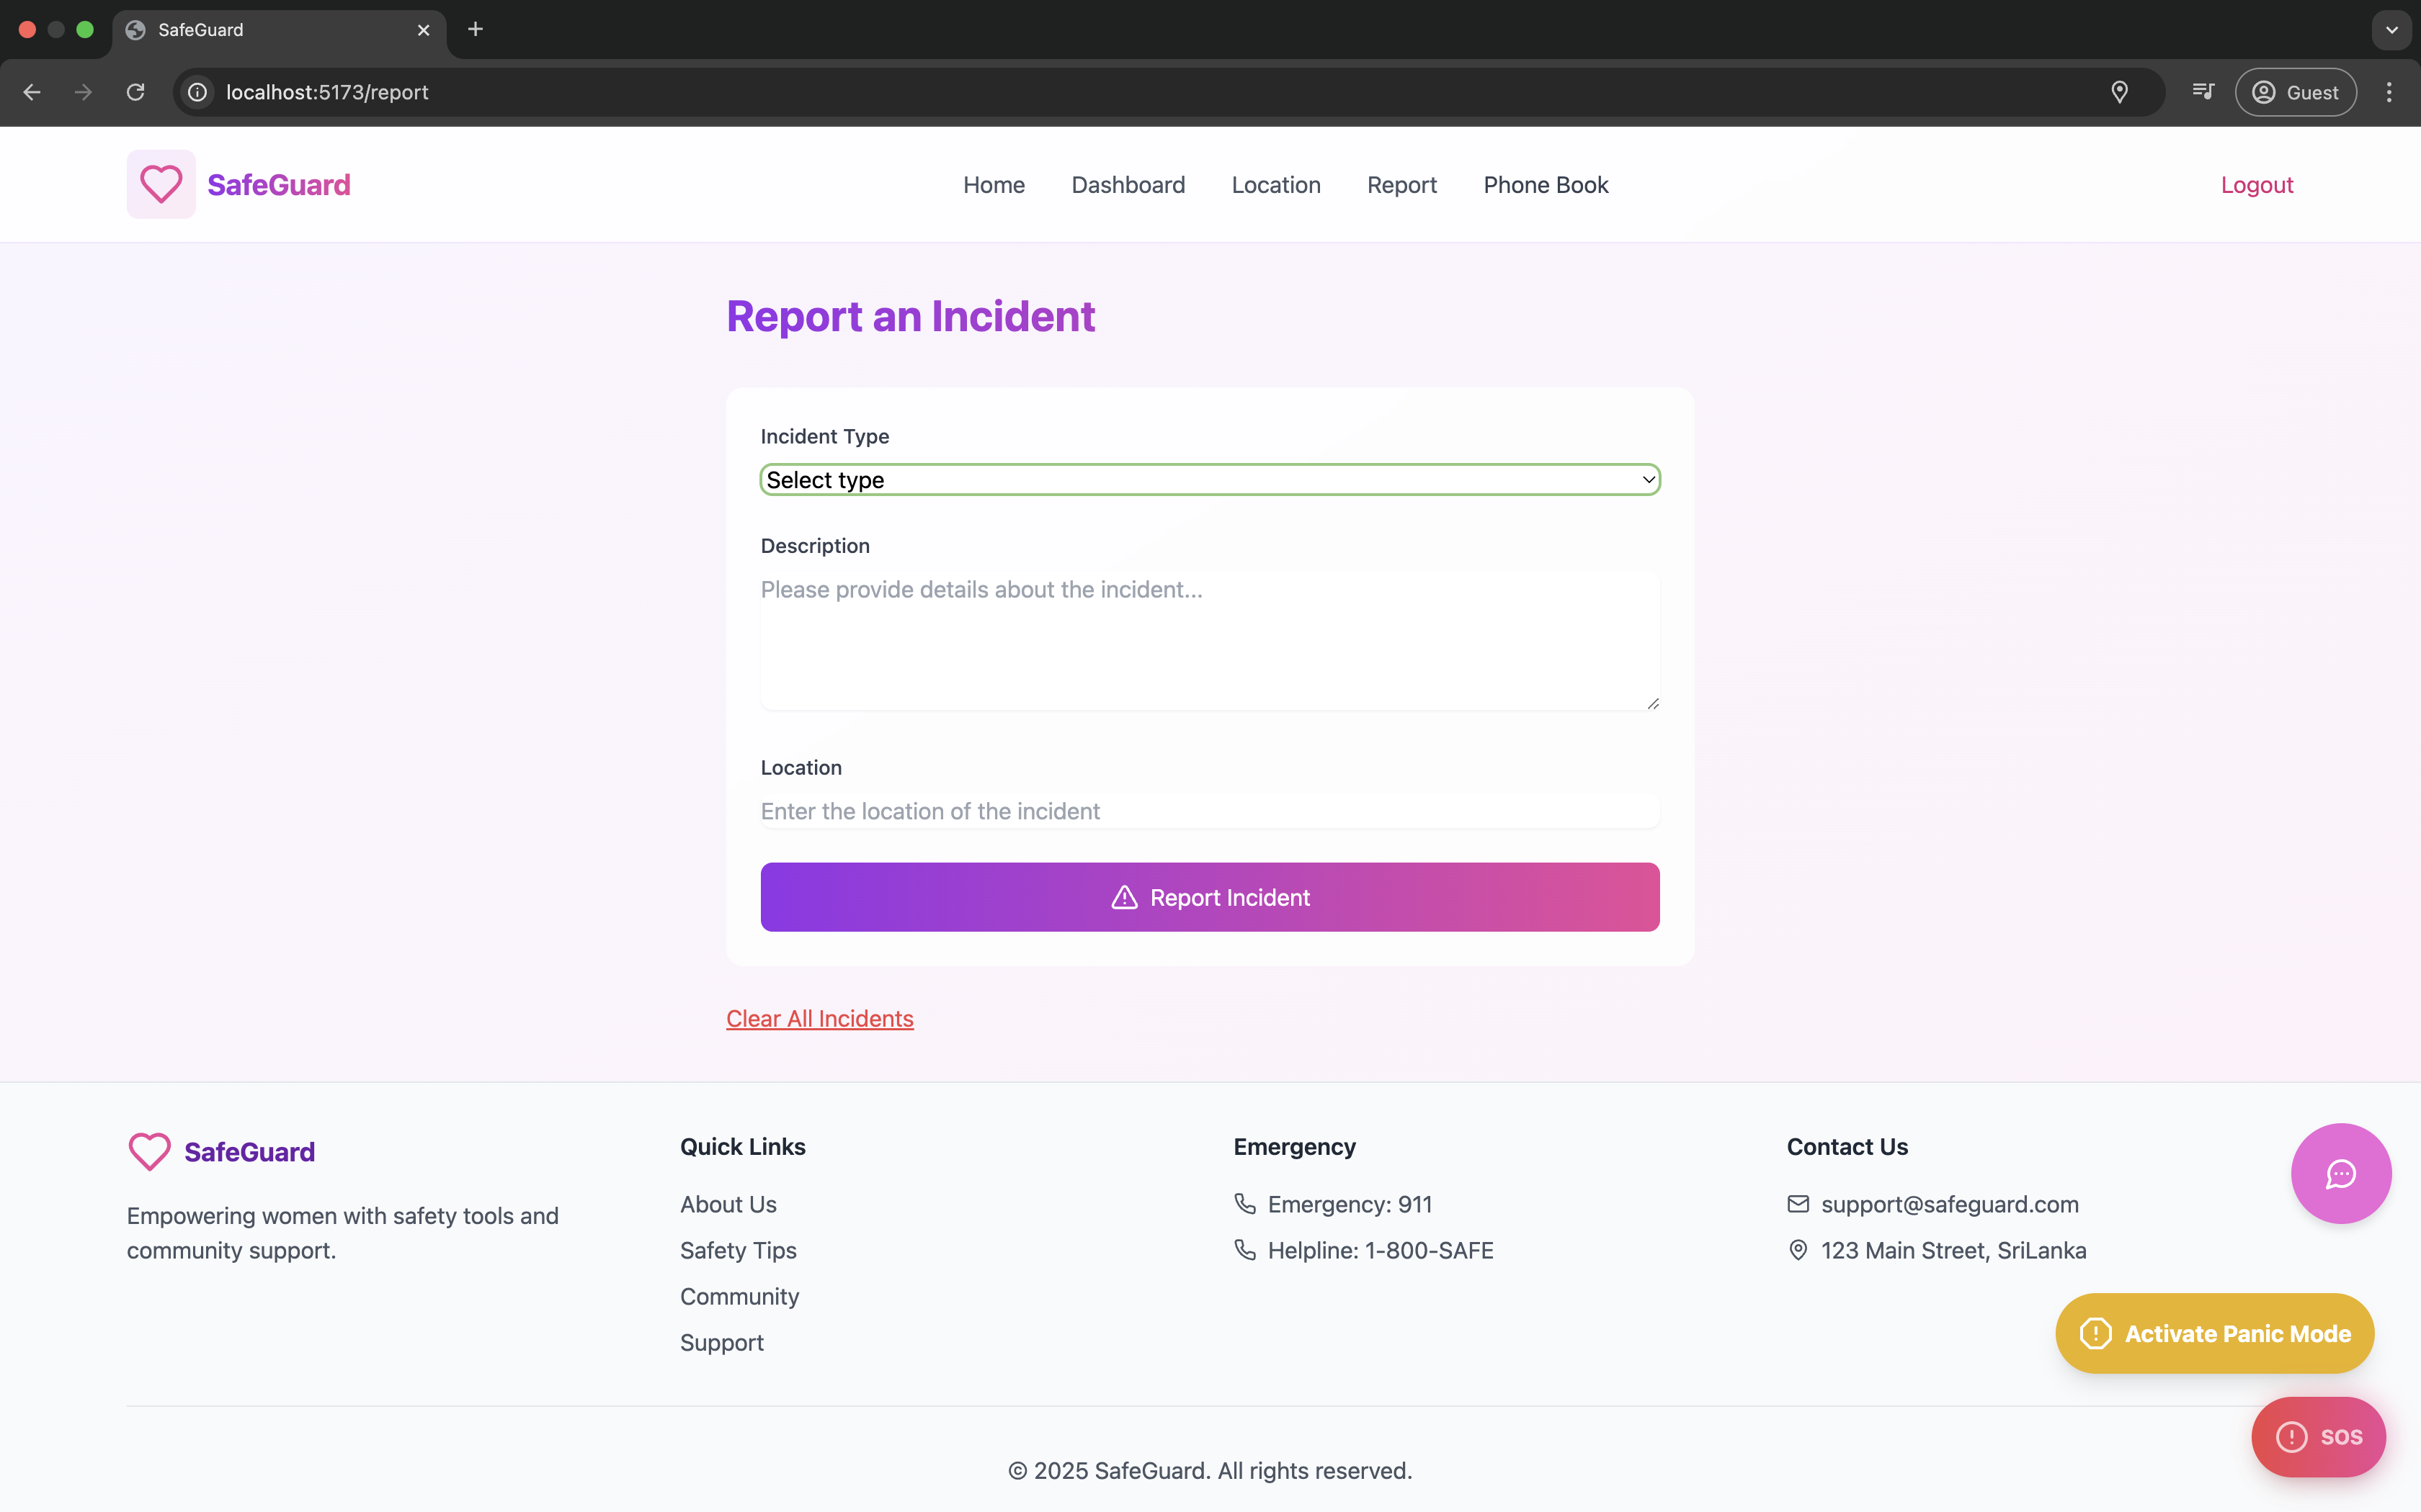2421x1512 pixels.
Task: Click the warning icon inside Report Incident button
Action: (x=1125, y=897)
